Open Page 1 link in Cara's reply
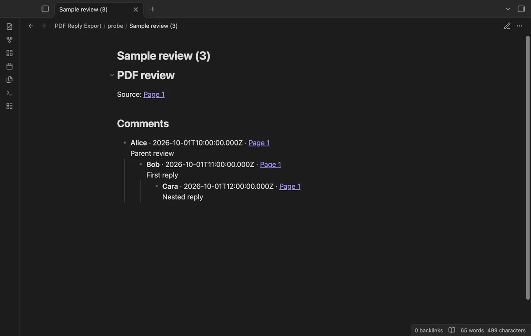This screenshot has height=336, width=531. point(290,186)
